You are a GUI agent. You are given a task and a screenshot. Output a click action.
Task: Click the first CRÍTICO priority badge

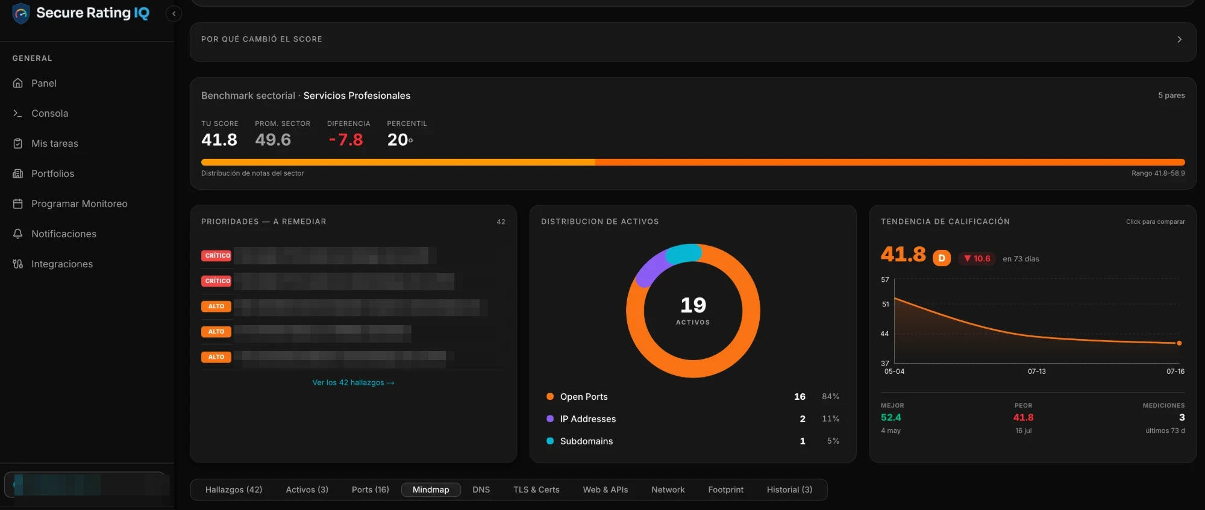[x=216, y=255]
